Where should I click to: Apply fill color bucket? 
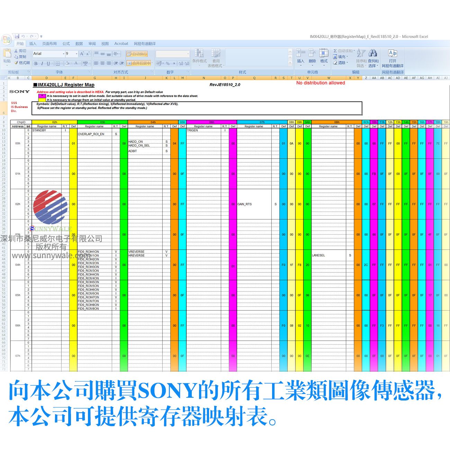[x=67, y=64]
